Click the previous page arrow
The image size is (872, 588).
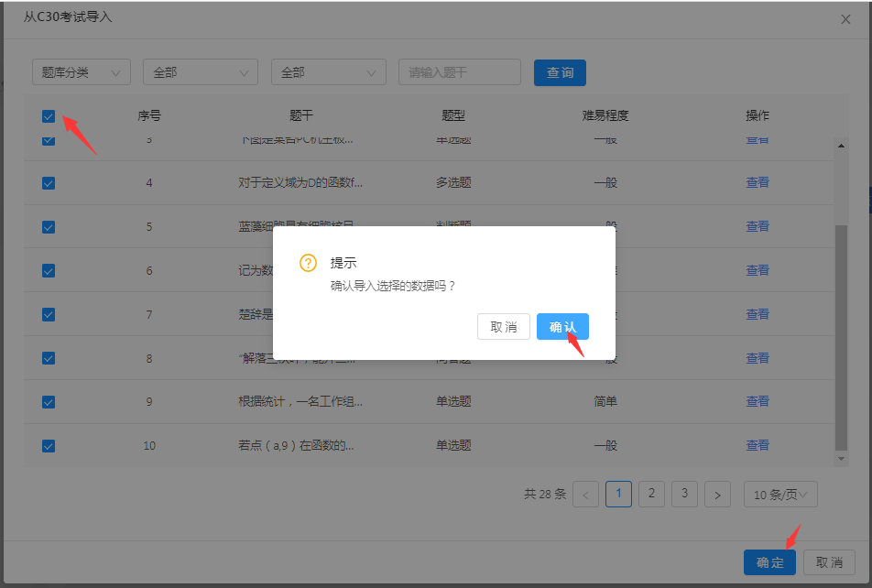click(585, 494)
